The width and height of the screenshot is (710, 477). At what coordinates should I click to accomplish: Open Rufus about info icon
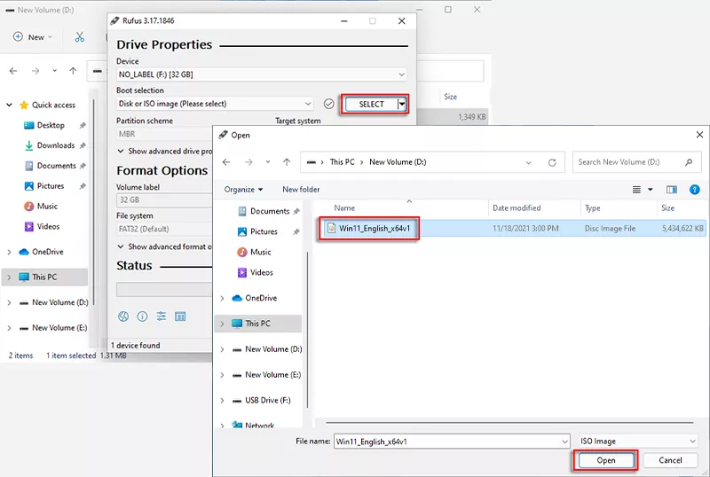(142, 317)
